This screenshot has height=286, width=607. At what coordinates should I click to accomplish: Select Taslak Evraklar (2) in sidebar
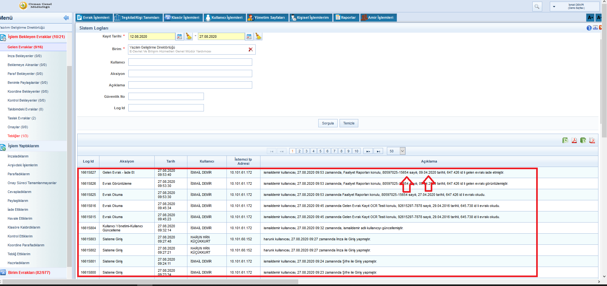click(x=22, y=118)
